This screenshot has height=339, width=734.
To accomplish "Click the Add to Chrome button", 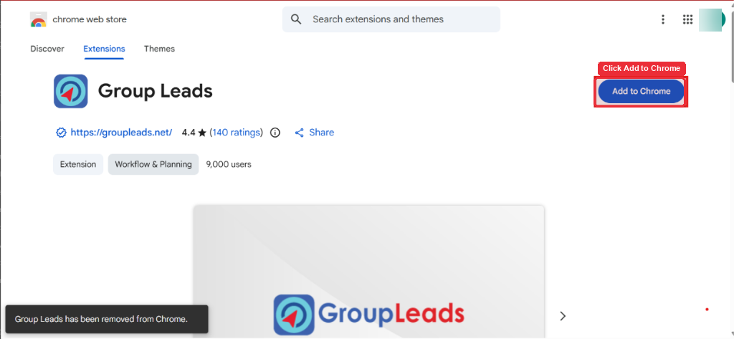I will click(642, 91).
